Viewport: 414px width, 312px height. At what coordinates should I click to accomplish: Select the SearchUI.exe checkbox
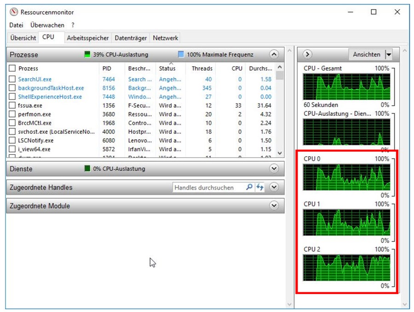click(12, 79)
